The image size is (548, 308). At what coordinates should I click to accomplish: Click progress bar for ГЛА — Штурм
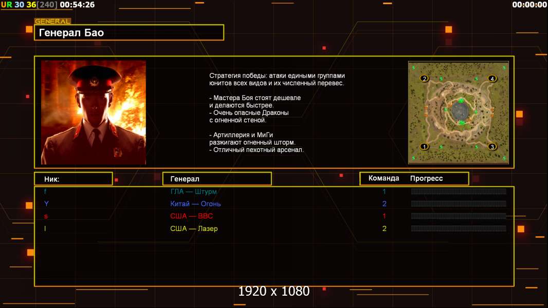point(459,191)
